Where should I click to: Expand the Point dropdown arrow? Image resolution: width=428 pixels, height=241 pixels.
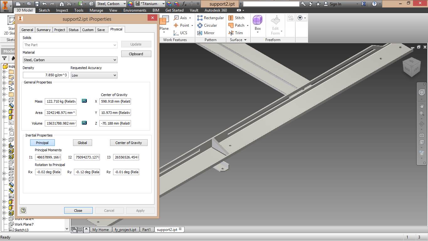[x=192, y=26]
